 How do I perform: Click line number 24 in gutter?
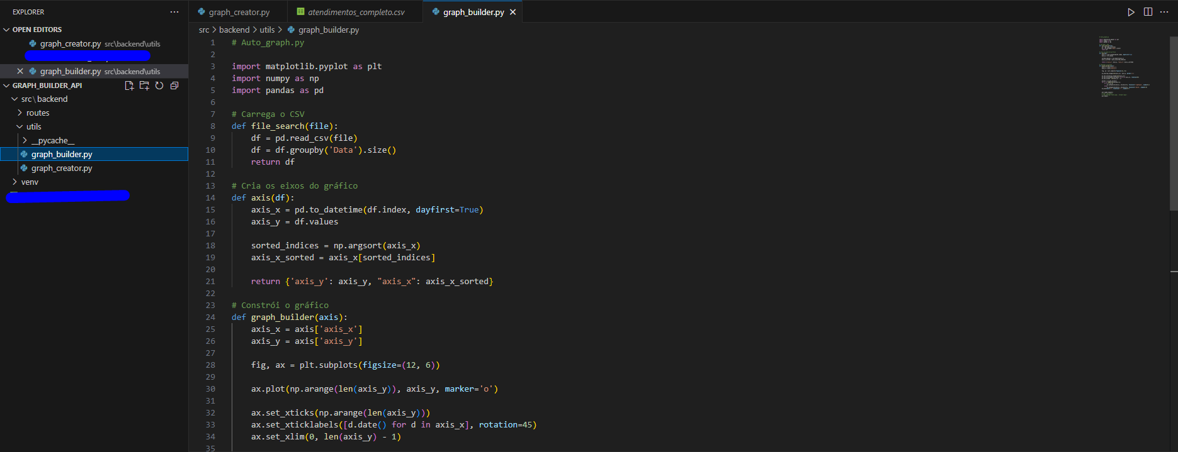210,317
